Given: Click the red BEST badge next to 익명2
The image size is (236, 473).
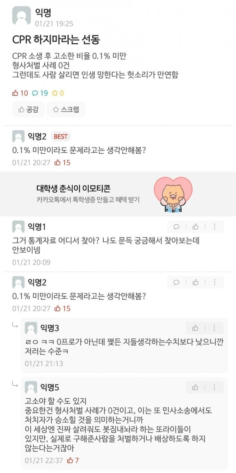Looking at the screenshot, I should 60,137.
